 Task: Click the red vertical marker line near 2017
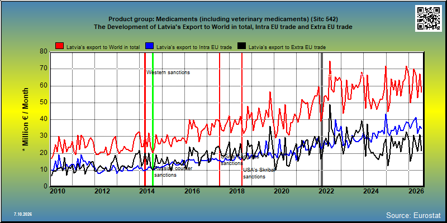tap(220, 119)
